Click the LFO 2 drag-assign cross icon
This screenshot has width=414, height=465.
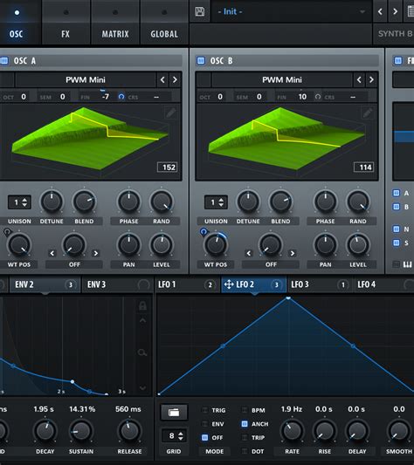pos(229,284)
